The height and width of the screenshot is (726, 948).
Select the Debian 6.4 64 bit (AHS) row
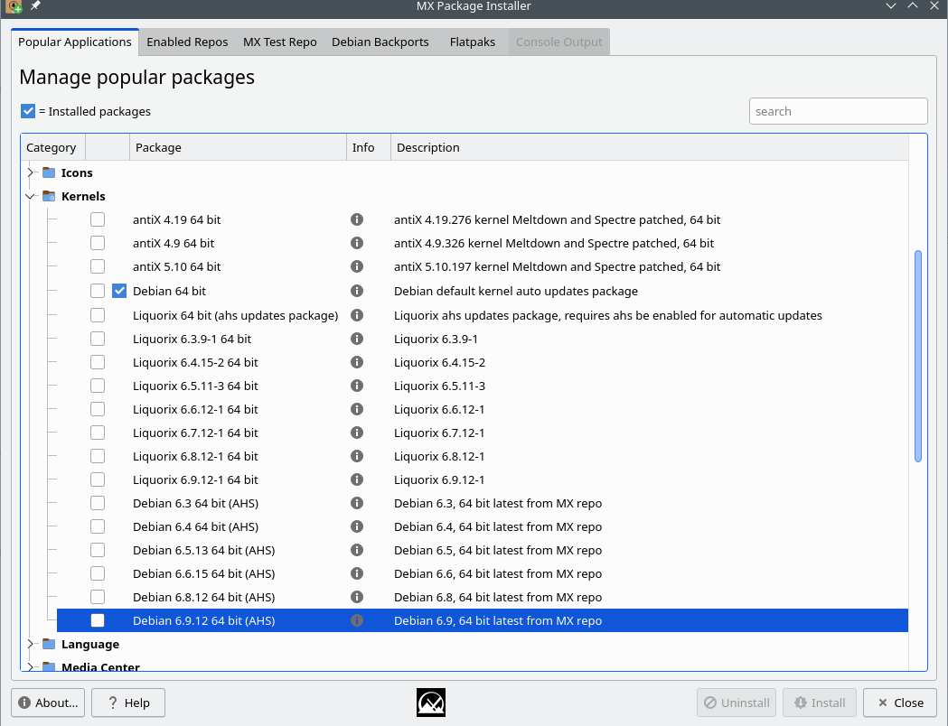click(483, 526)
